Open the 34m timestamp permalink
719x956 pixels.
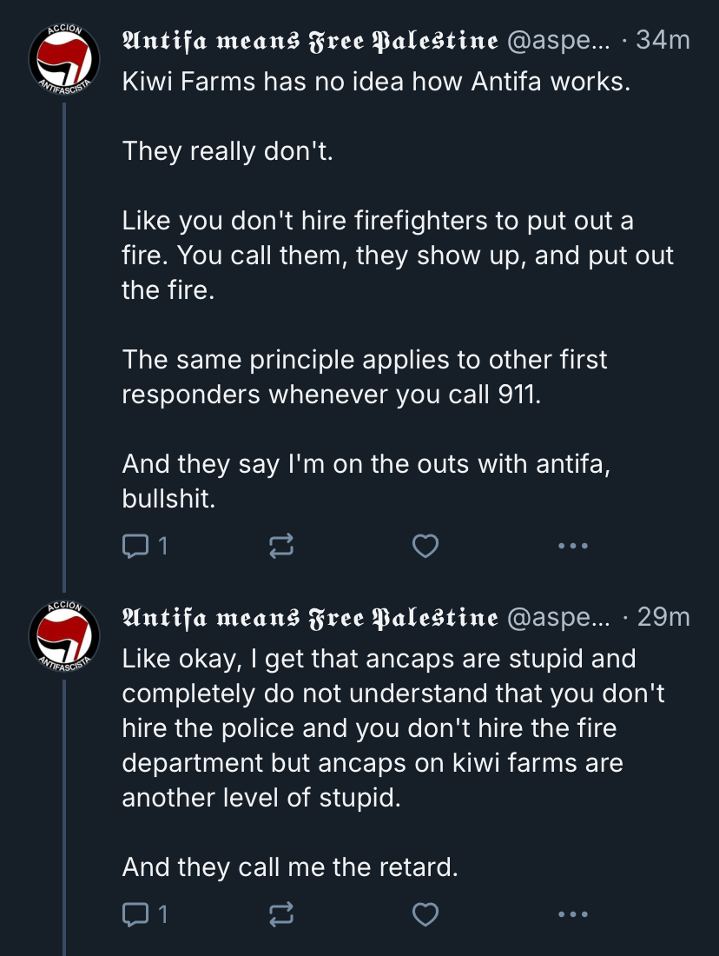click(663, 41)
